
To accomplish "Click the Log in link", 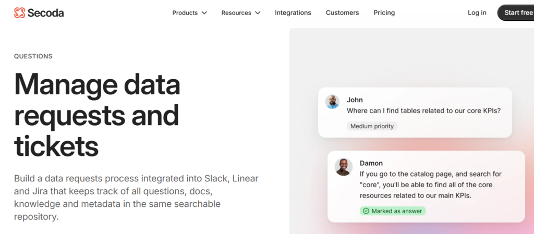I will tap(477, 13).
